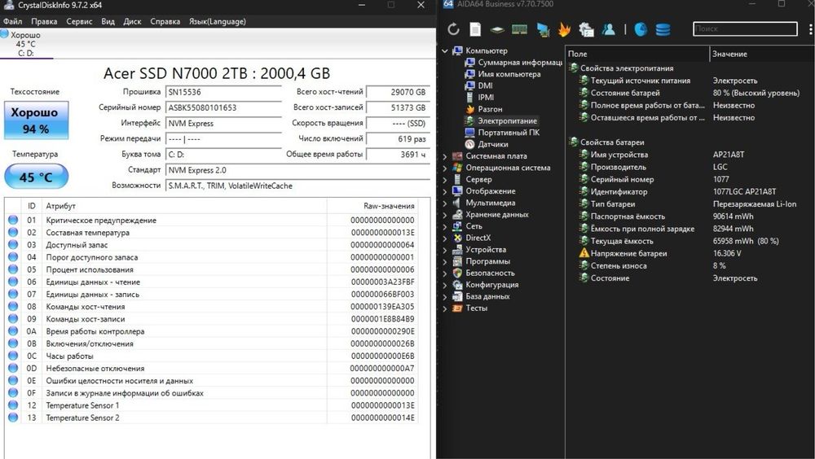Click the memory module icon in AIDA64
815x459 pixels.
tap(519, 29)
